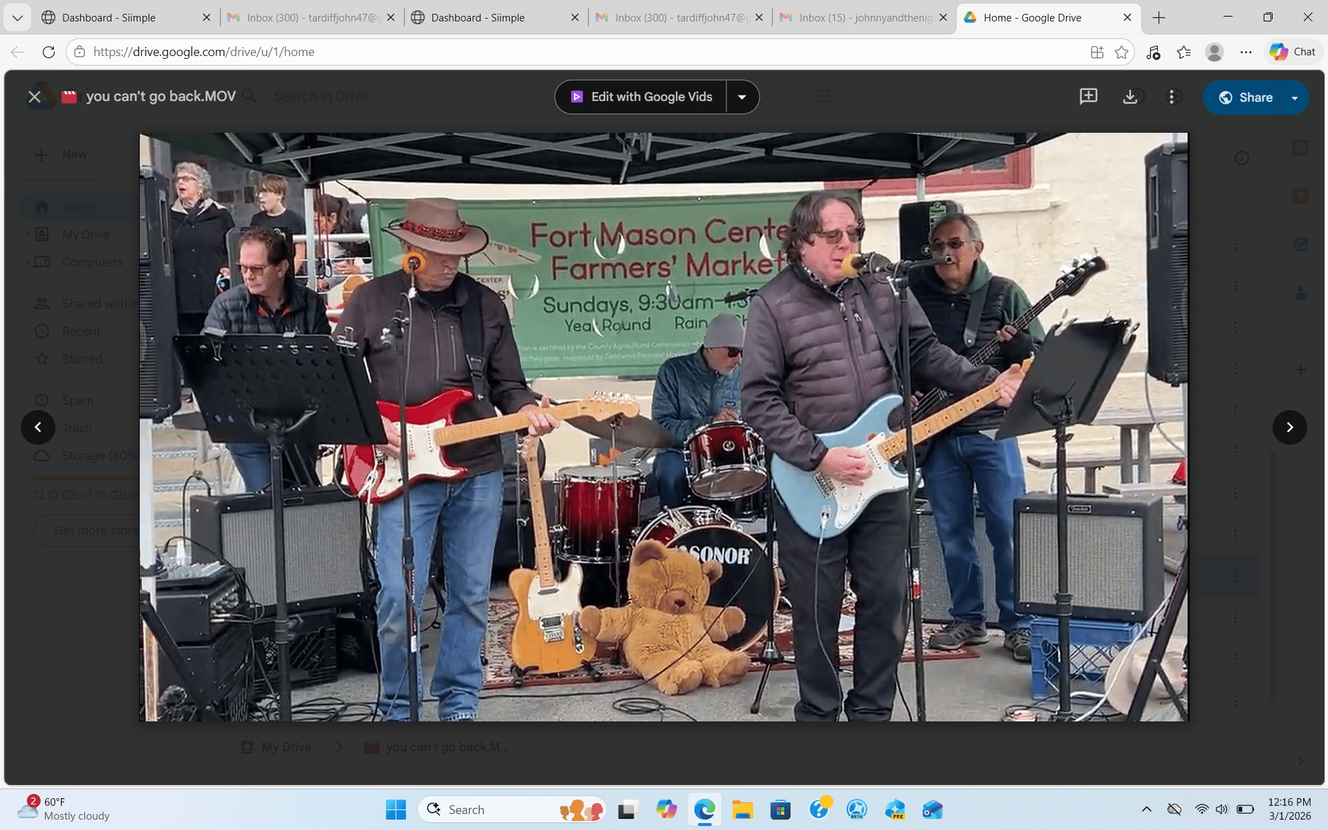Click the browser refresh icon
Screen dimensions: 1328x830
pos(48,52)
